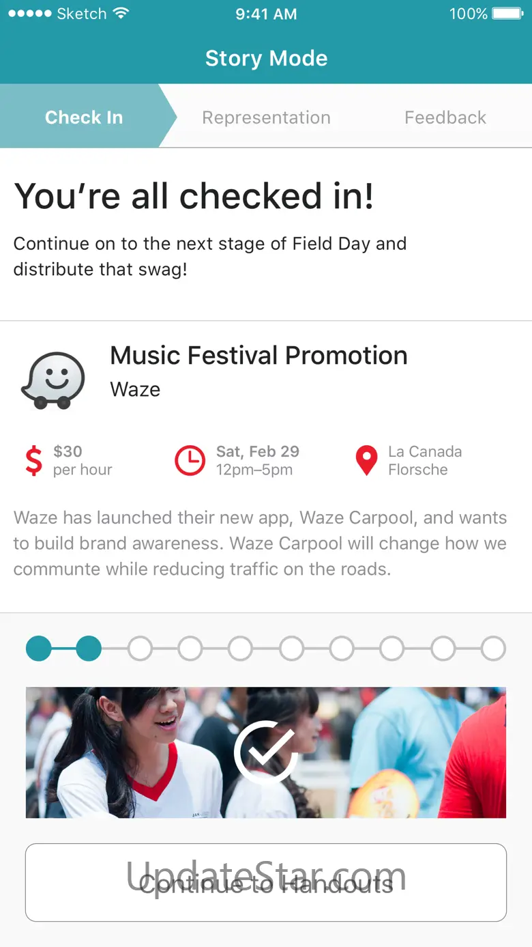Viewport: 532px width, 947px height.
Task: Click the Waze logo icon
Action: click(53, 380)
